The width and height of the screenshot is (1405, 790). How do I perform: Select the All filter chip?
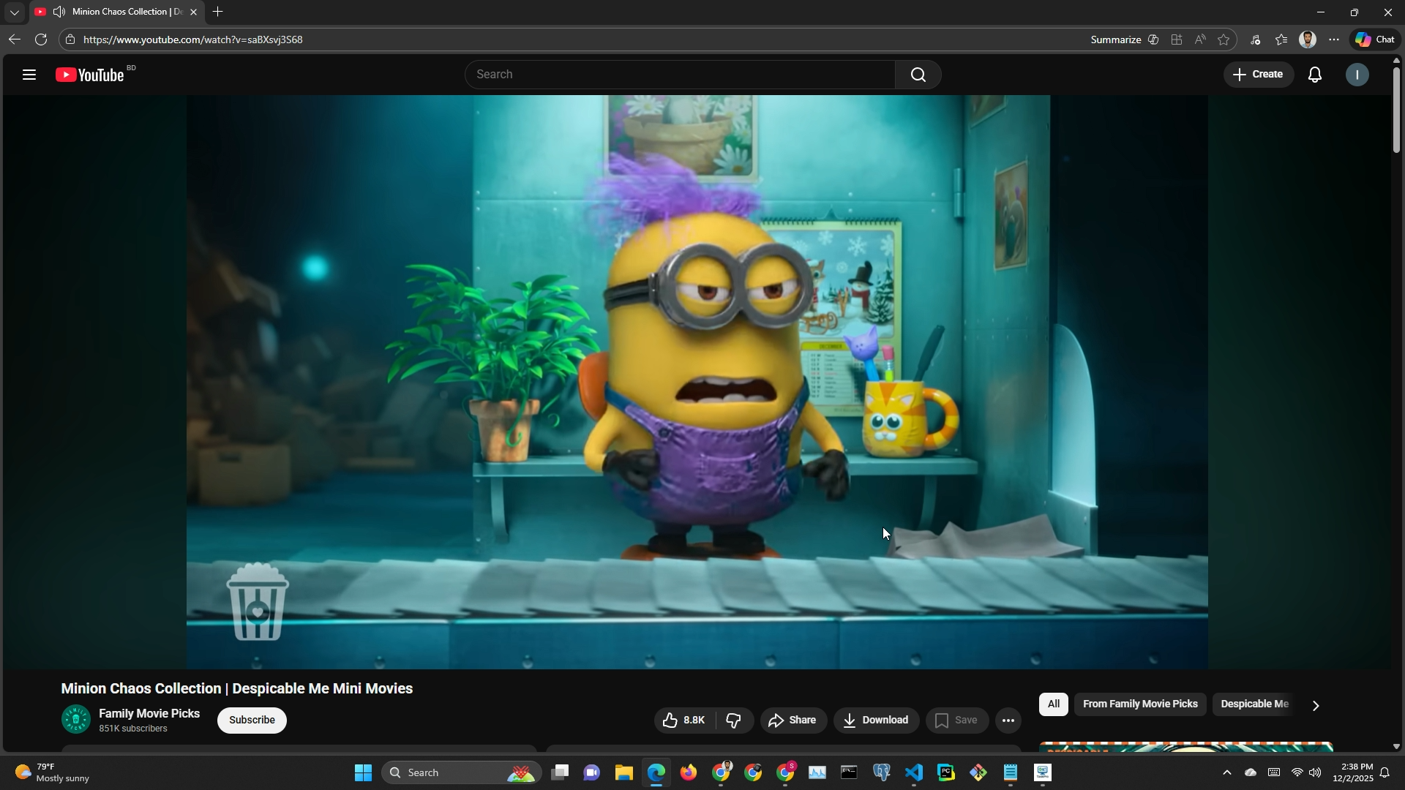pos(1053,704)
